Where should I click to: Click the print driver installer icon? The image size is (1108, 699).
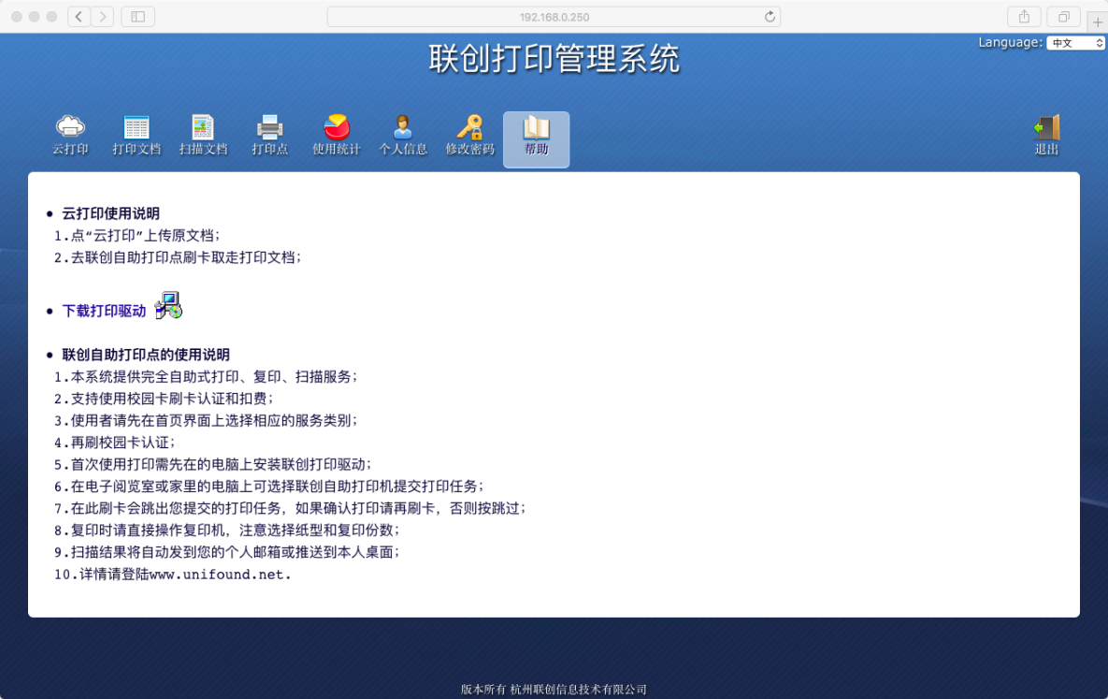click(x=168, y=306)
